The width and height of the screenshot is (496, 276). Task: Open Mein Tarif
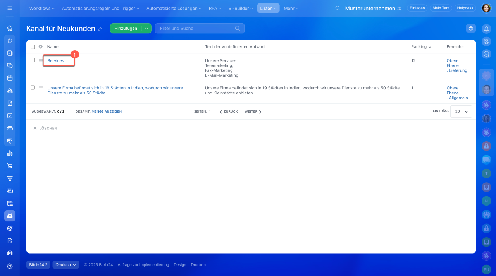(441, 8)
